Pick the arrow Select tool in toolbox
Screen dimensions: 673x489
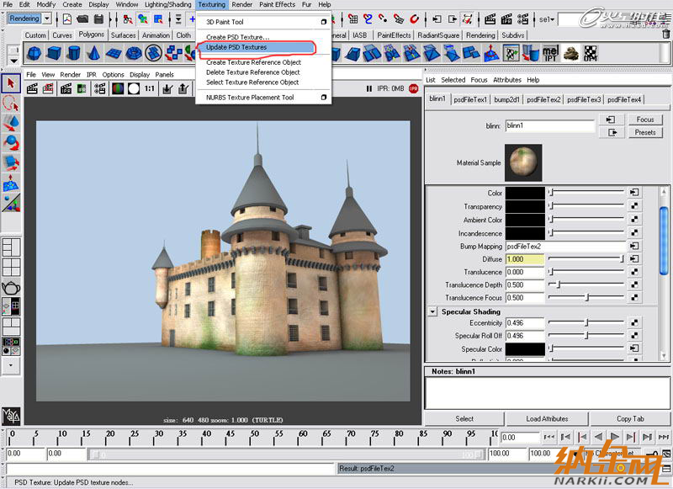click(x=11, y=82)
